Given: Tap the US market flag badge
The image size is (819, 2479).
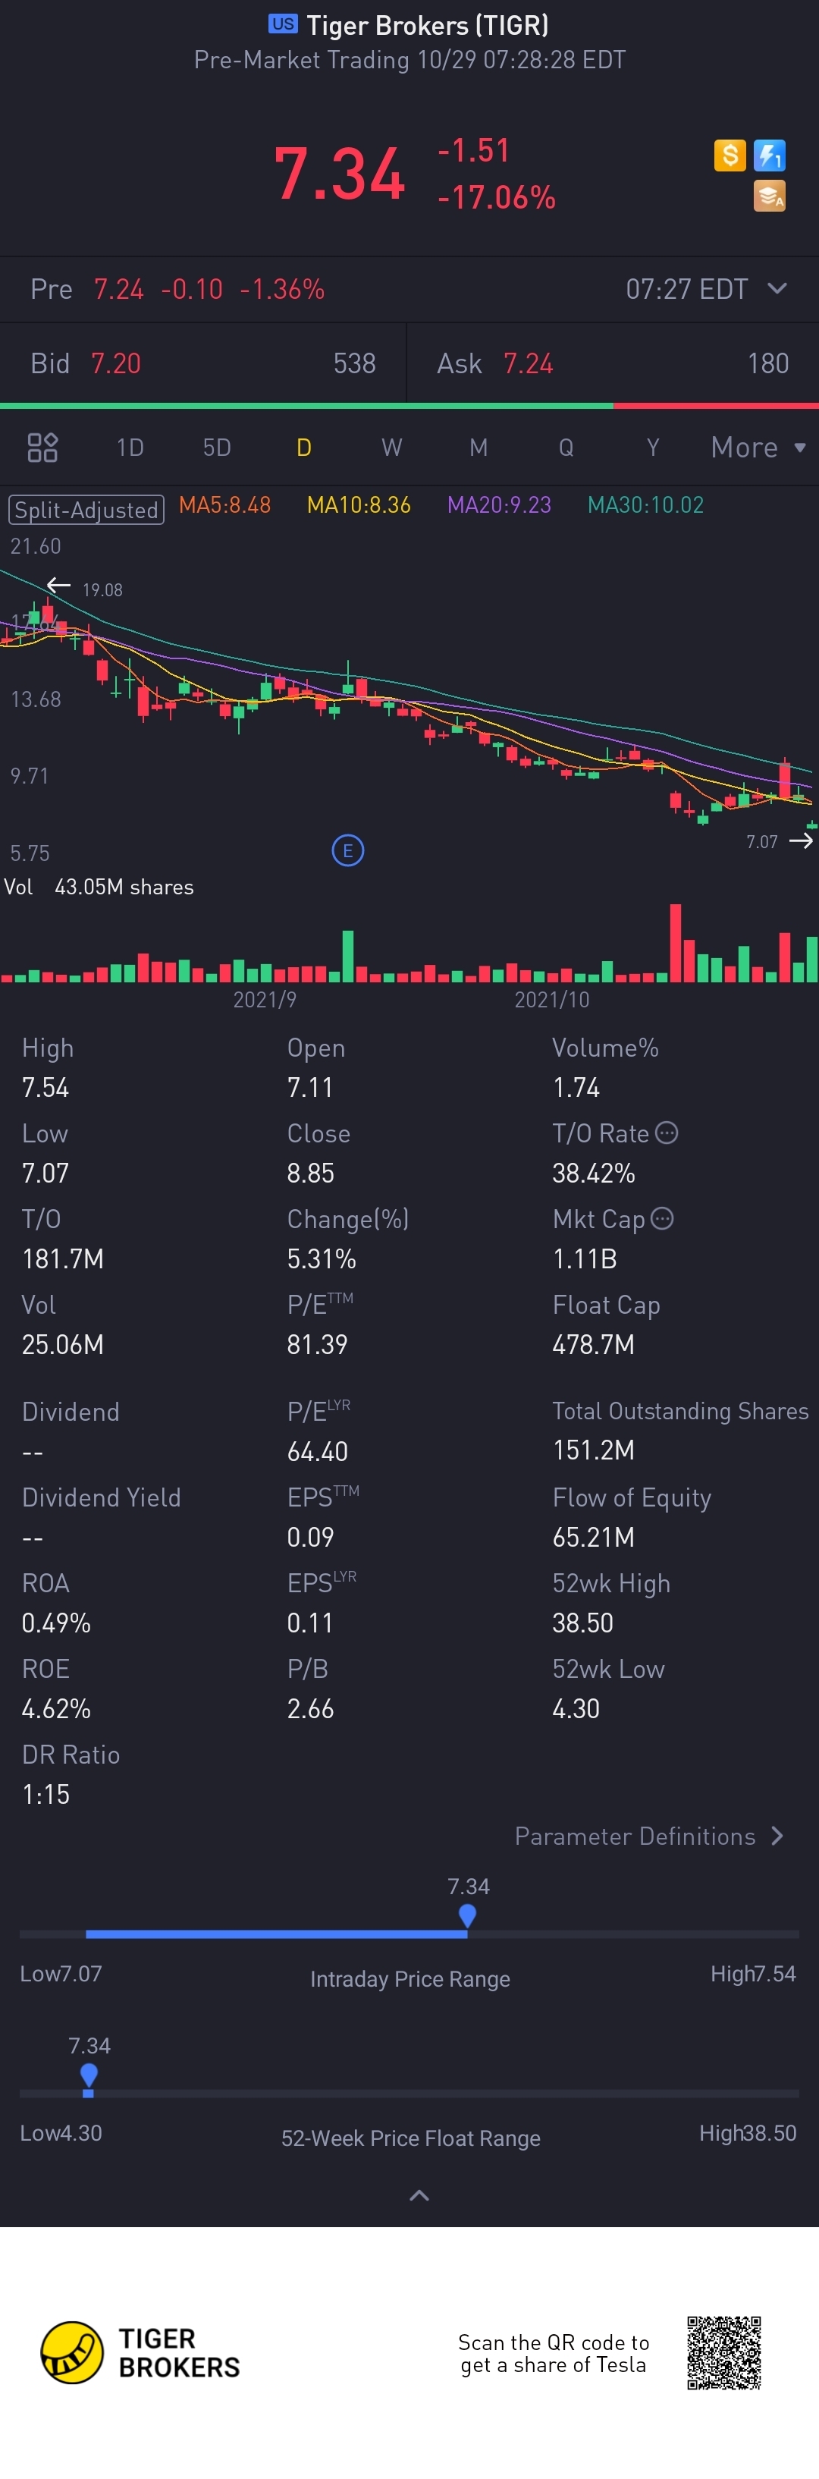Looking at the screenshot, I should click(x=283, y=24).
